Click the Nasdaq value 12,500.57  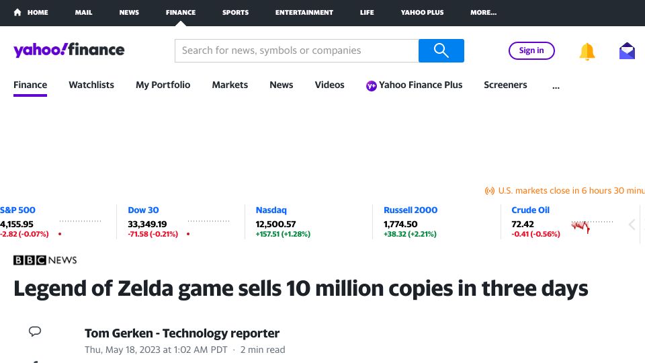[275, 225]
